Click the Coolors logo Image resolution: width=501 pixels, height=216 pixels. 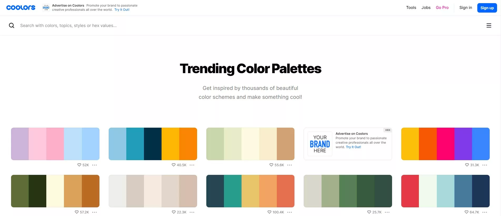pos(21,7)
